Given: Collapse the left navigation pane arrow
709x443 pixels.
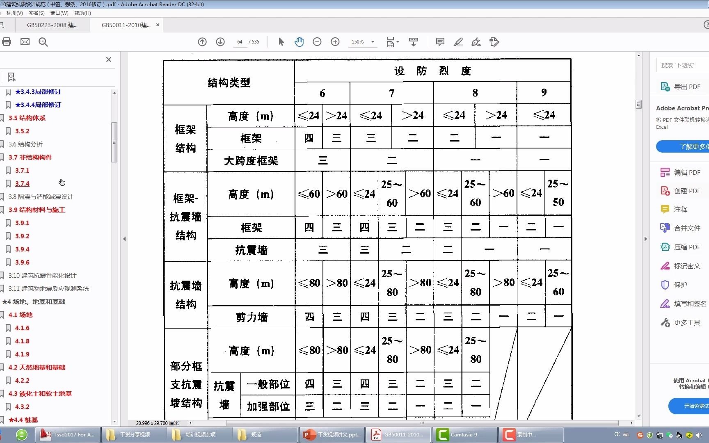Looking at the screenshot, I should (x=124, y=239).
